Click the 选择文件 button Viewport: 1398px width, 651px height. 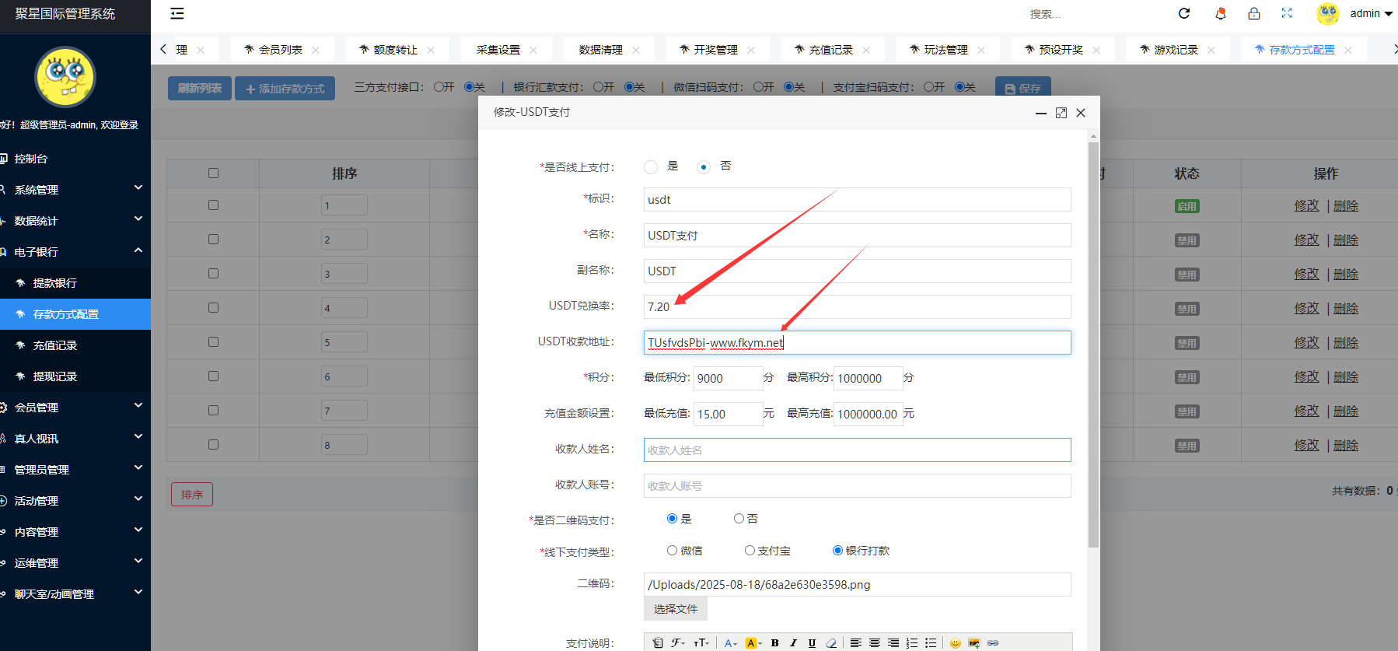click(676, 609)
